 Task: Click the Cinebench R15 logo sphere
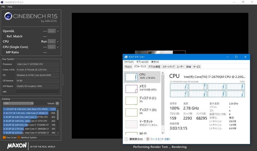click(x=8, y=16)
